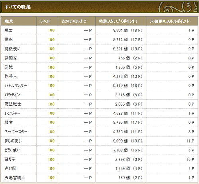This screenshot has width=199, height=184.
Task: Click the 旅芸人 job name
Action: click(11, 76)
